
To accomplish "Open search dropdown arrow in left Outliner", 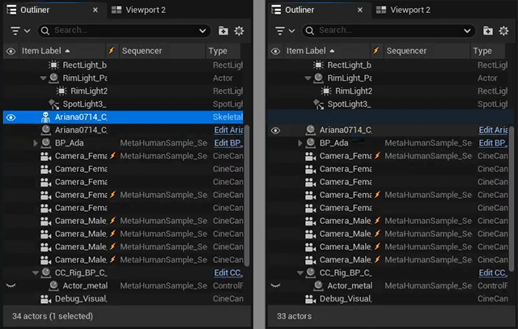I will (x=202, y=31).
